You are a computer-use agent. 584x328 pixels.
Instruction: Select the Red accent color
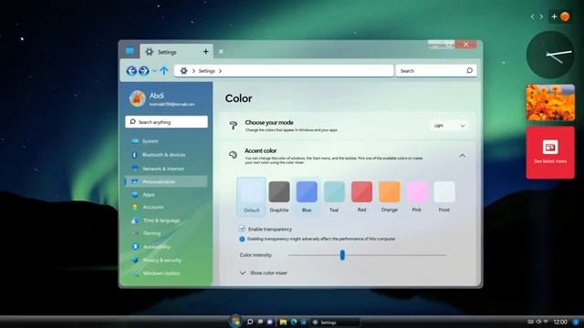pyautogui.click(x=361, y=197)
